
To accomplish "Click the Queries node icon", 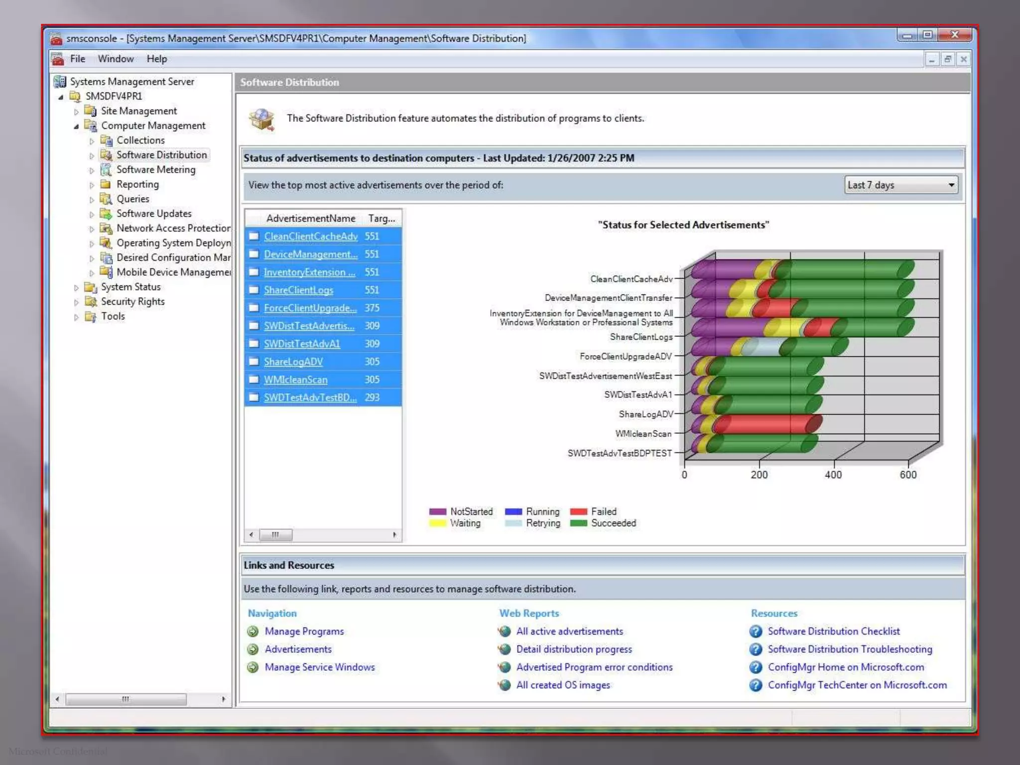I will [x=106, y=199].
